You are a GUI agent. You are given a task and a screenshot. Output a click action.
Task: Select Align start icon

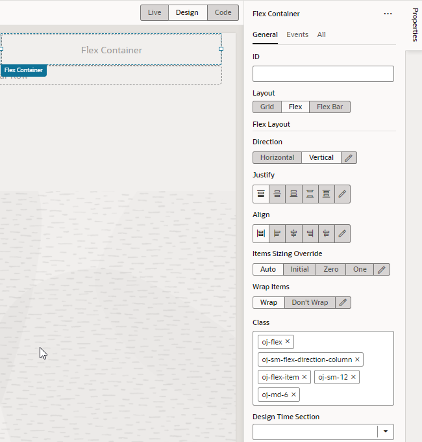pos(277,233)
